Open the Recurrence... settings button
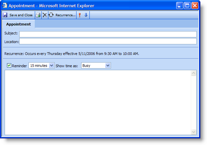The height and width of the screenshot is (145, 207). pyautogui.click(x=65, y=15)
